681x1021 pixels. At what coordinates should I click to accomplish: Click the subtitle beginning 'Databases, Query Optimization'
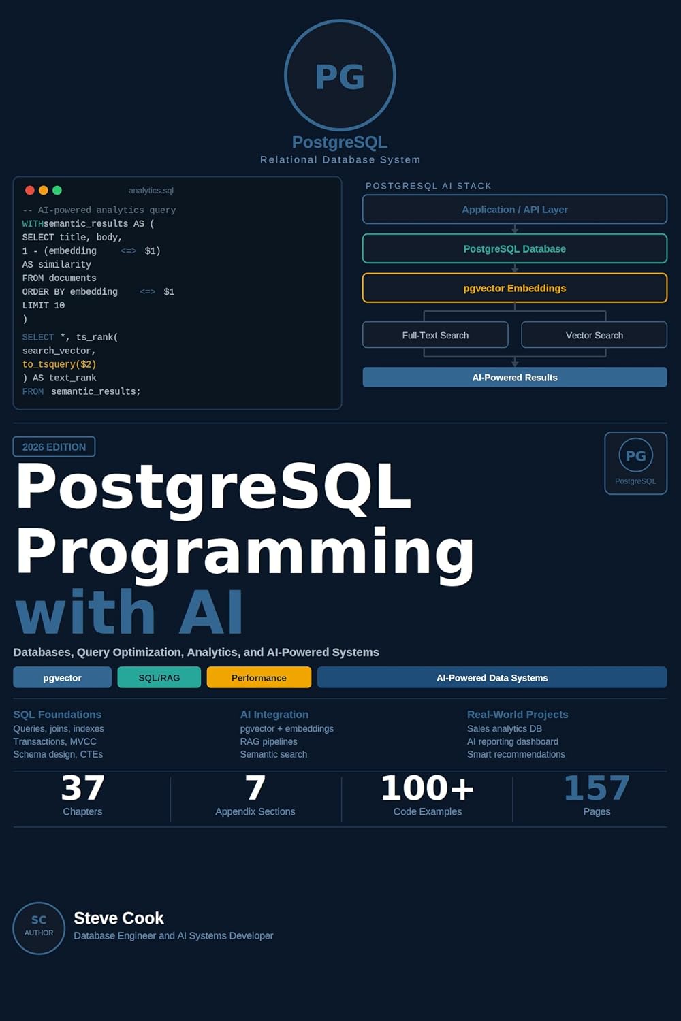click(x=196, y=652)
